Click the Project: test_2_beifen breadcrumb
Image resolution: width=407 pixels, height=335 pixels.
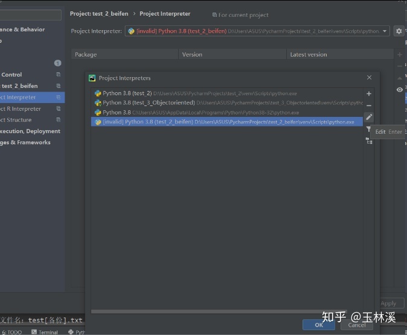click(99, 14)
